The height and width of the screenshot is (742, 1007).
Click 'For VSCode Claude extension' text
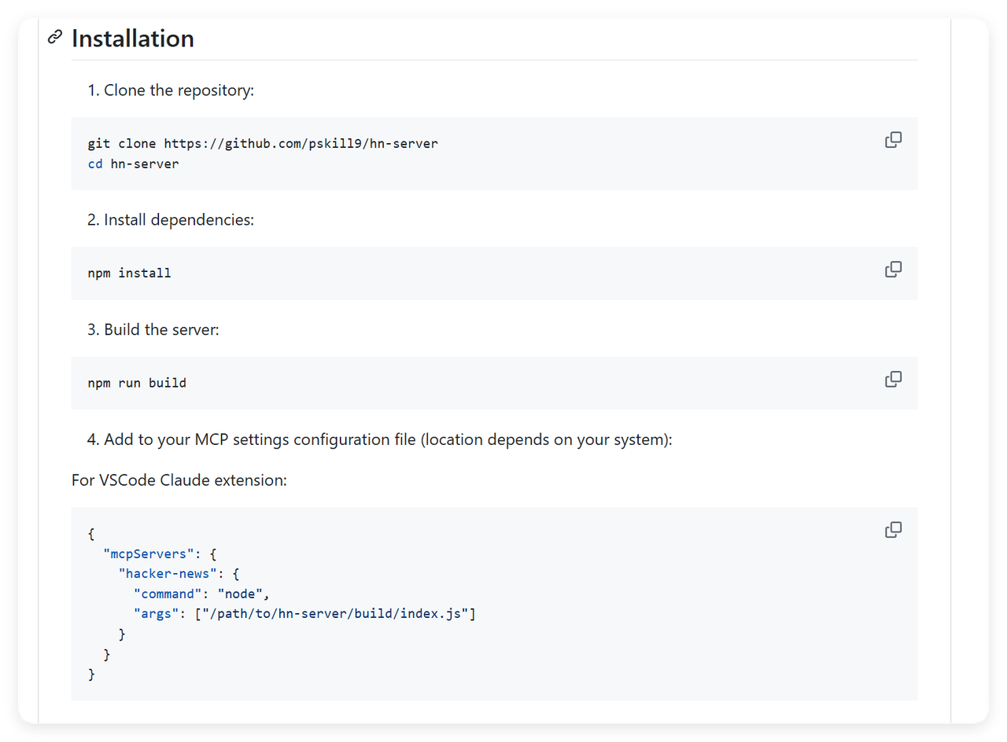179,479
